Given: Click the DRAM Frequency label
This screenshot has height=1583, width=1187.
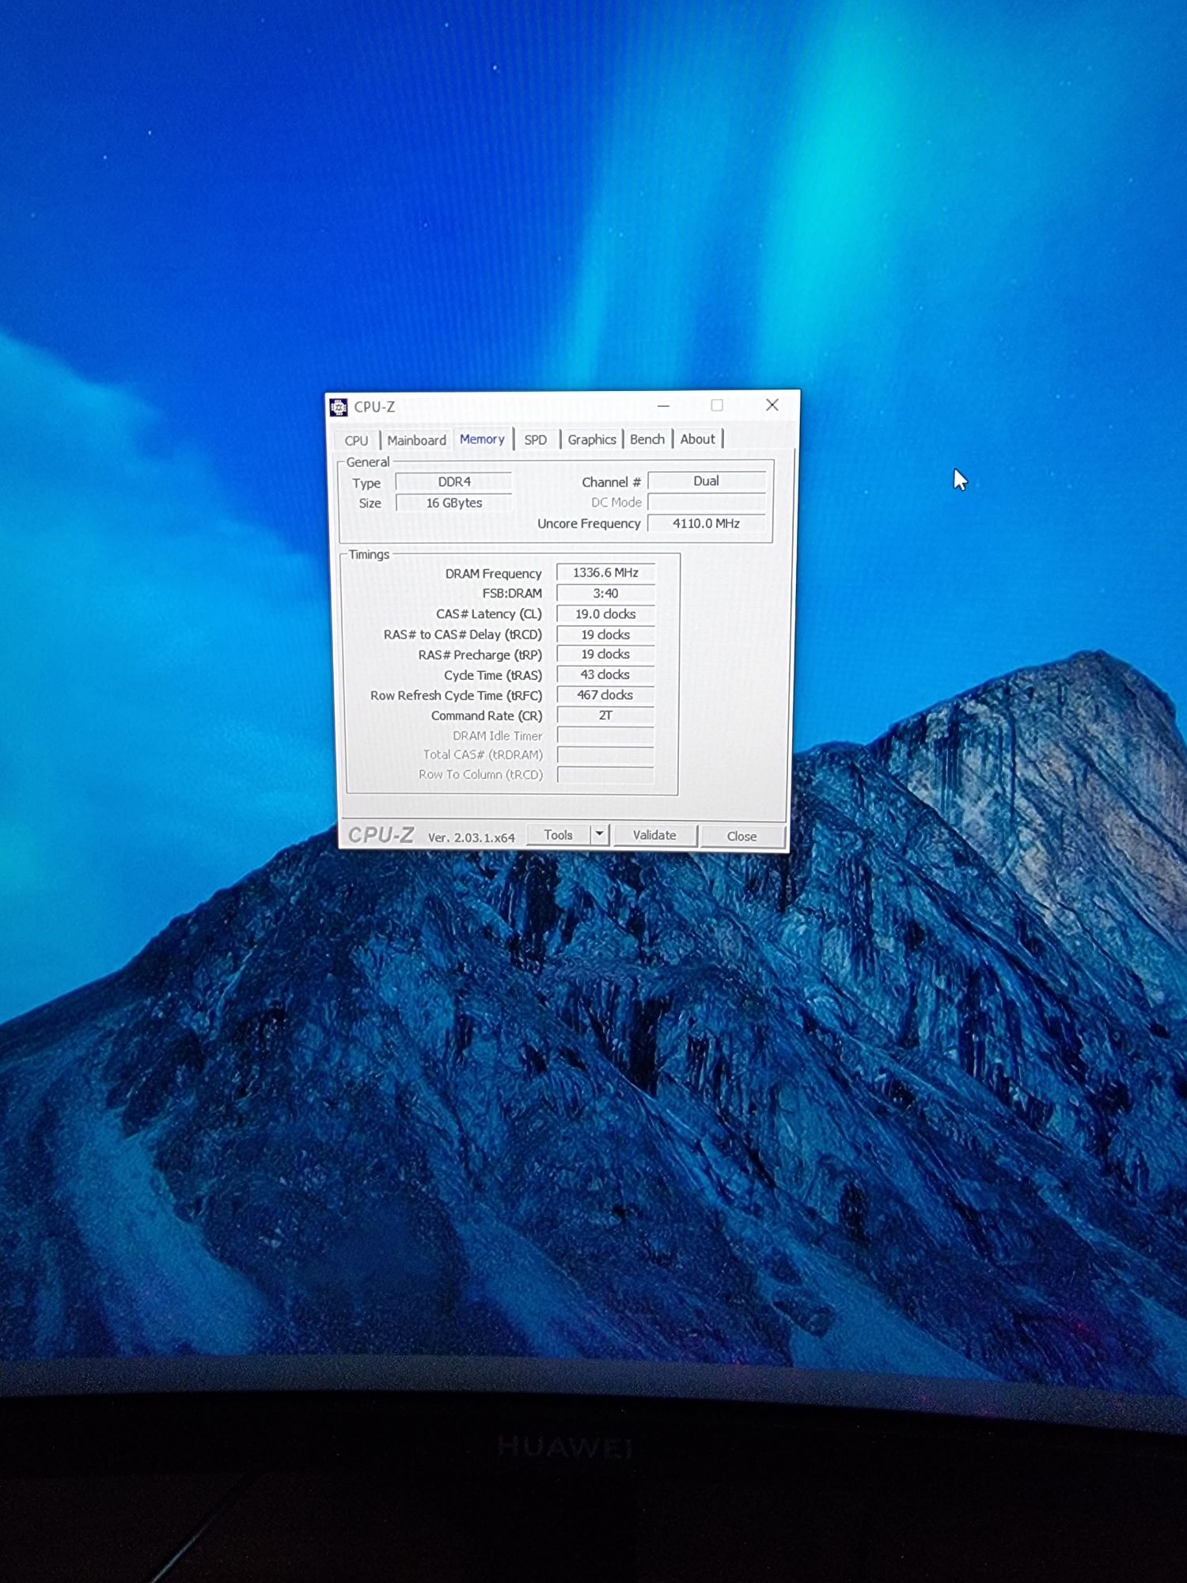Looking at the screenshot, I should click(493, 573).
